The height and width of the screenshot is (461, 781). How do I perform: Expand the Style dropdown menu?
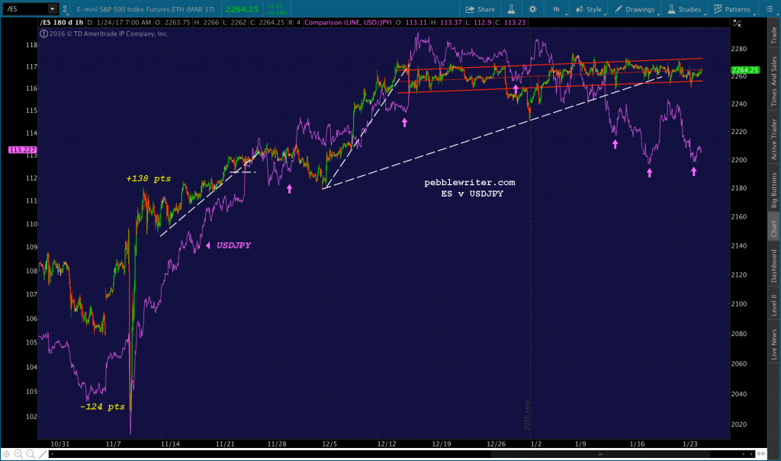[x=593, y=9]
